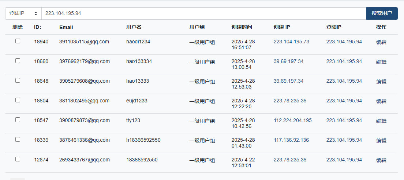Select email 2693433767@qq.com
Viewport: 404px width, 180px height.
point(85,160)
